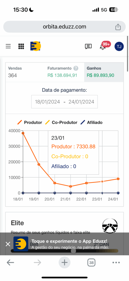Open the browser tabs switcher showing 38
Screen dimensions: 129x281
point(91,263)
